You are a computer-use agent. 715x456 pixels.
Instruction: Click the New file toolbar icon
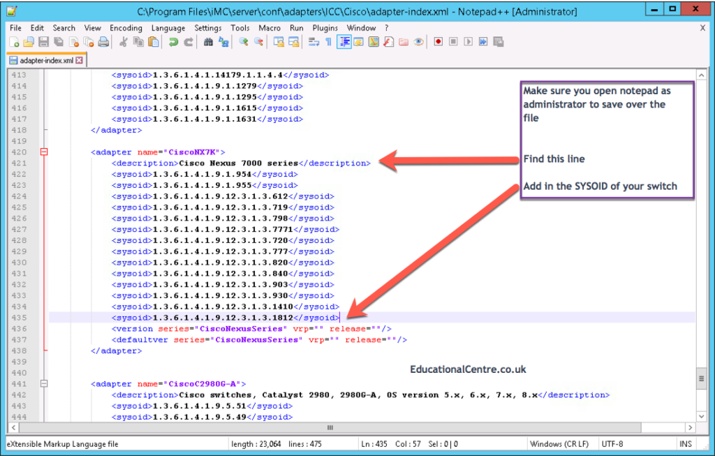coord(13,42)
